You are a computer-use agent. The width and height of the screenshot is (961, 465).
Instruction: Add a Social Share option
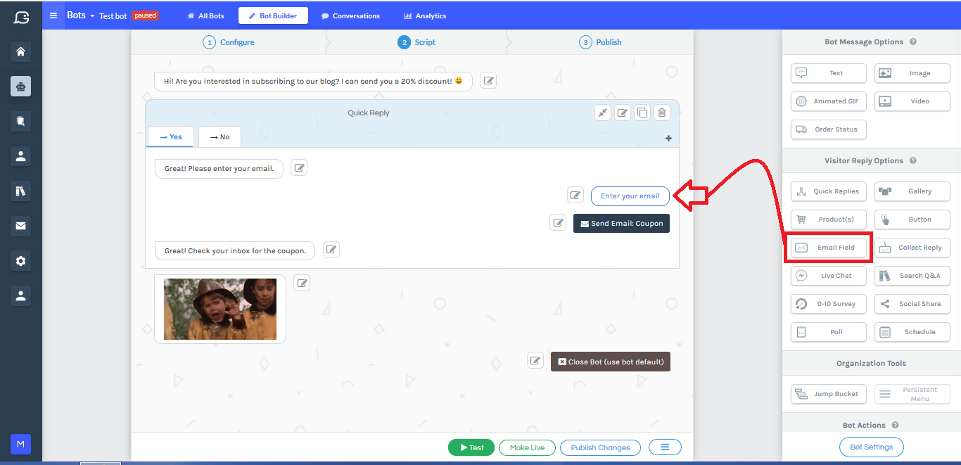[x=912, y=304]
